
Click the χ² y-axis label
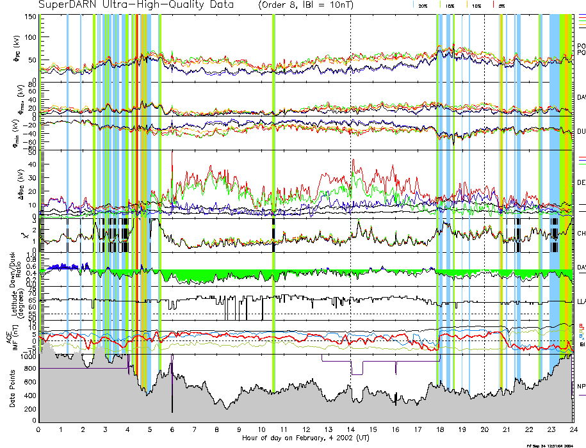click(x=24, y=236)
